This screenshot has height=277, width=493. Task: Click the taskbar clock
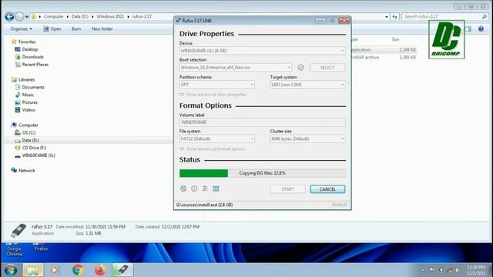point(476,270)
